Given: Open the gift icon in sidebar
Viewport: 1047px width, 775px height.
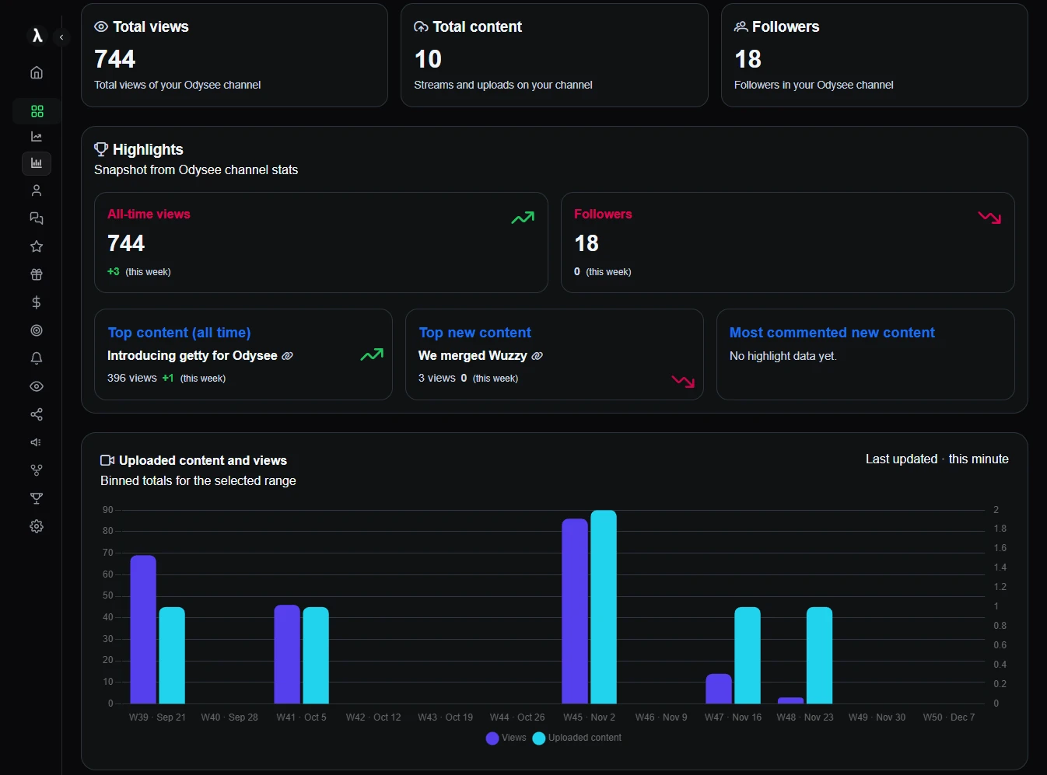Looking at the screenshot, I should pyautogui.click(x=37, y=274).
